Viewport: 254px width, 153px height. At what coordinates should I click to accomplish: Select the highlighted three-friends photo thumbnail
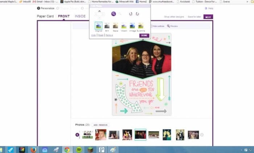[x=140, y=135]
